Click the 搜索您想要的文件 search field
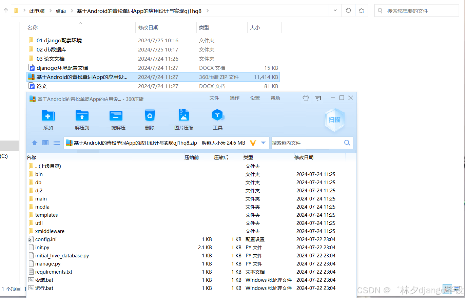The image size is (465, 298). 416,11
